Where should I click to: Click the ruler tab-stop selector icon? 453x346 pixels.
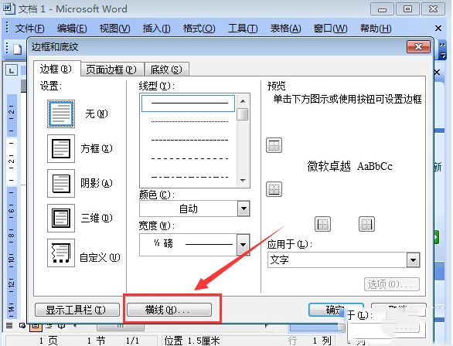[12, 70]
